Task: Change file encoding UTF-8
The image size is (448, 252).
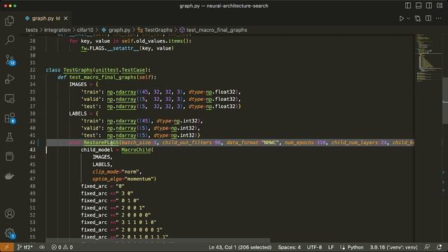Action: [314, 247]
